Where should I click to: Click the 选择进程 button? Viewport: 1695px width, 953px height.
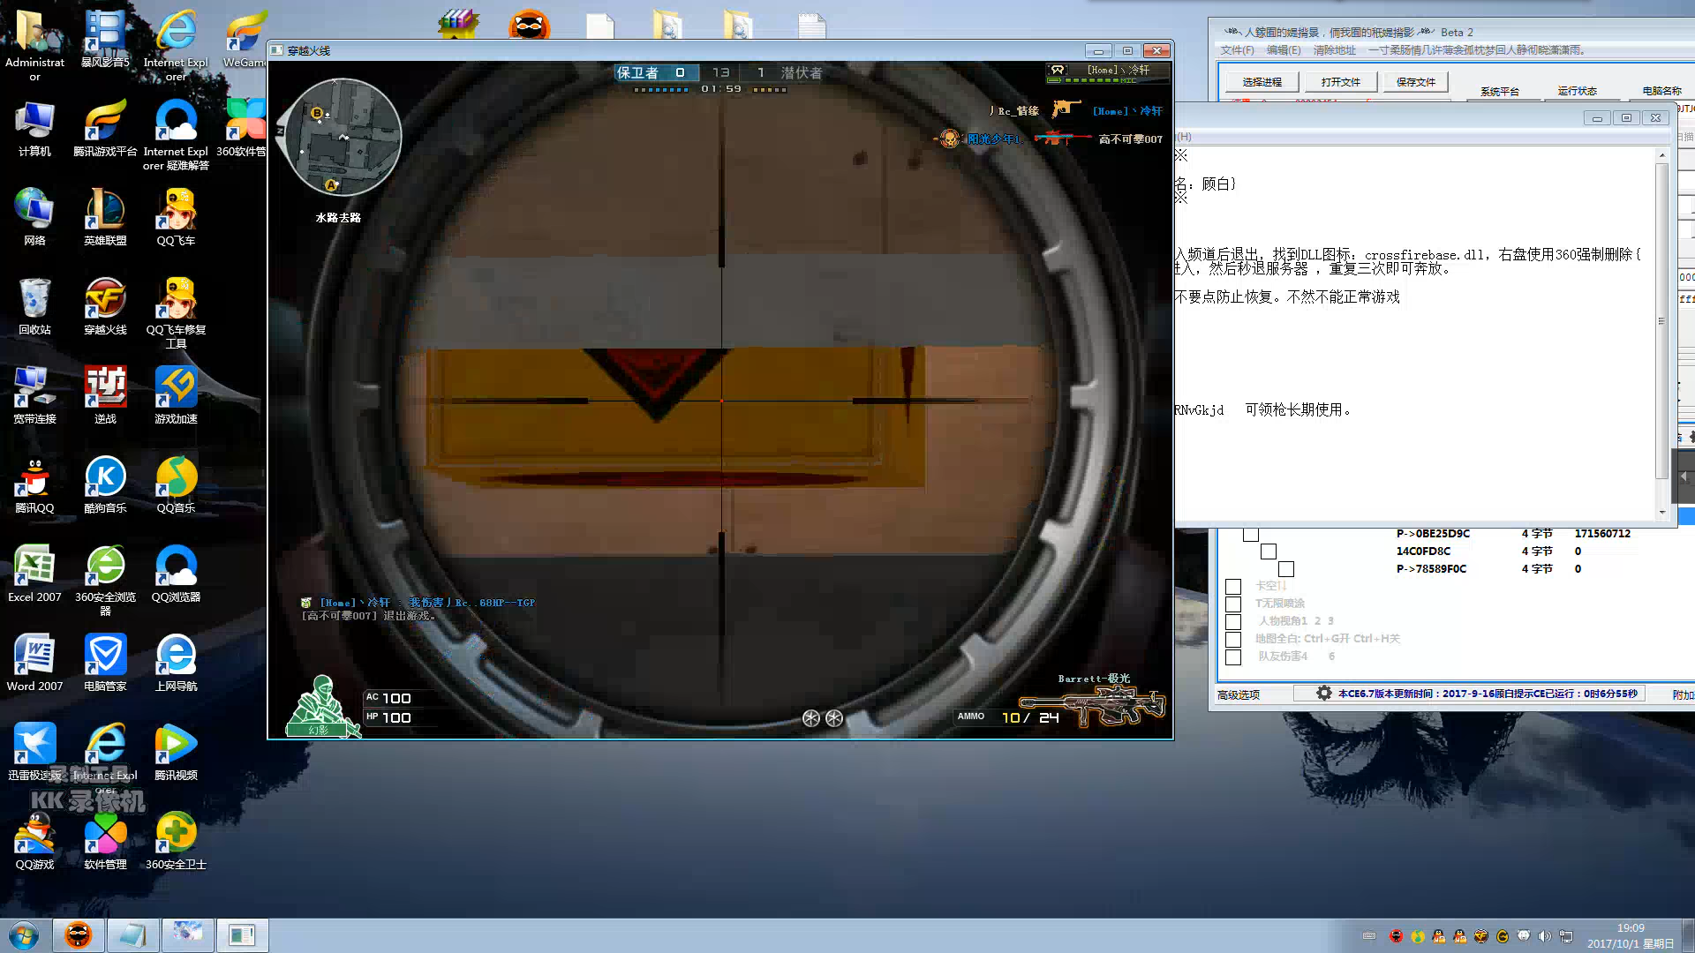coord(1262,82)
